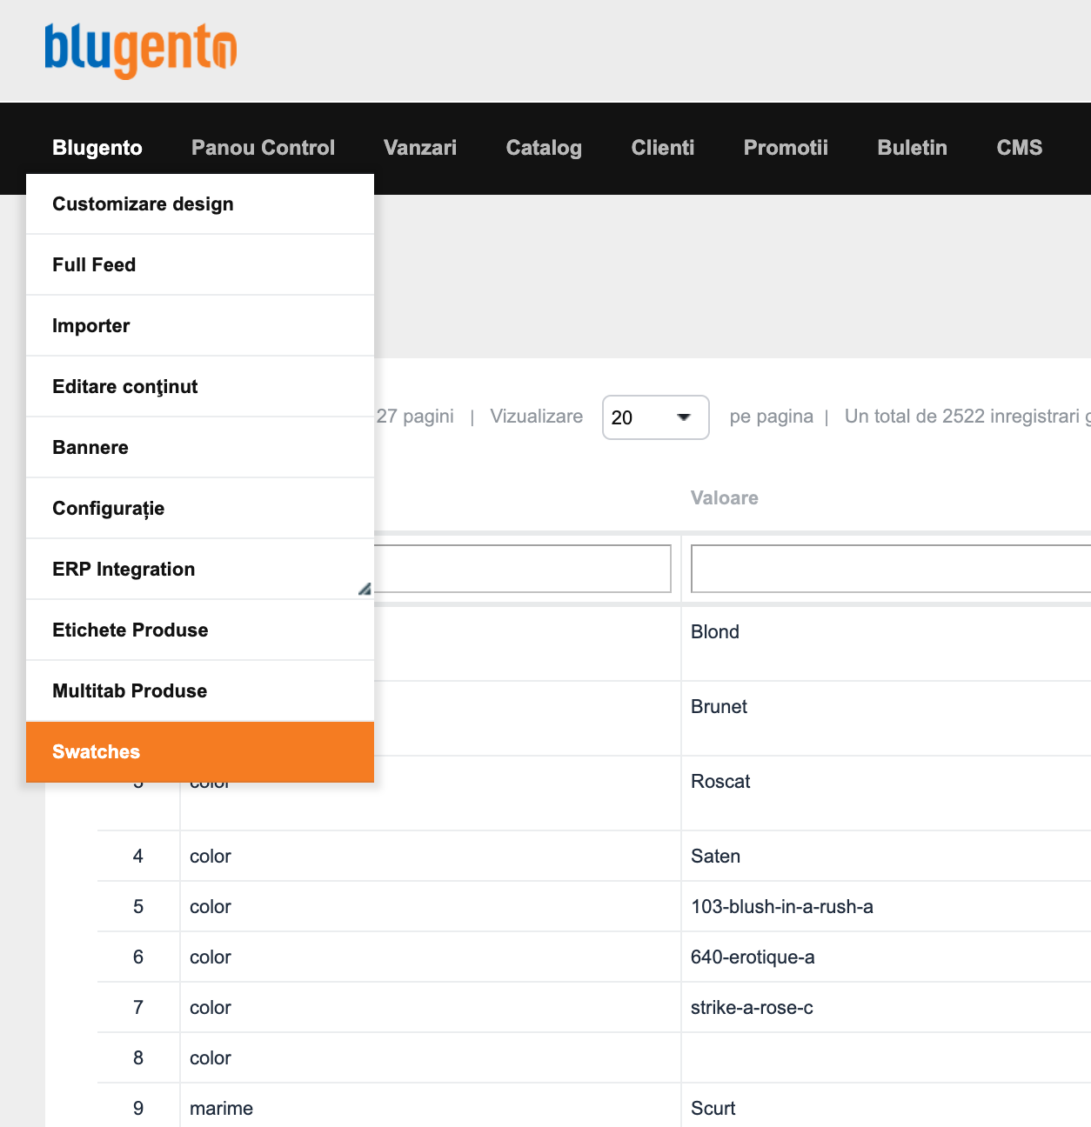Select Customizare design from dropdown menu
1091x1127 pixels.
click(x=200, y=204)
